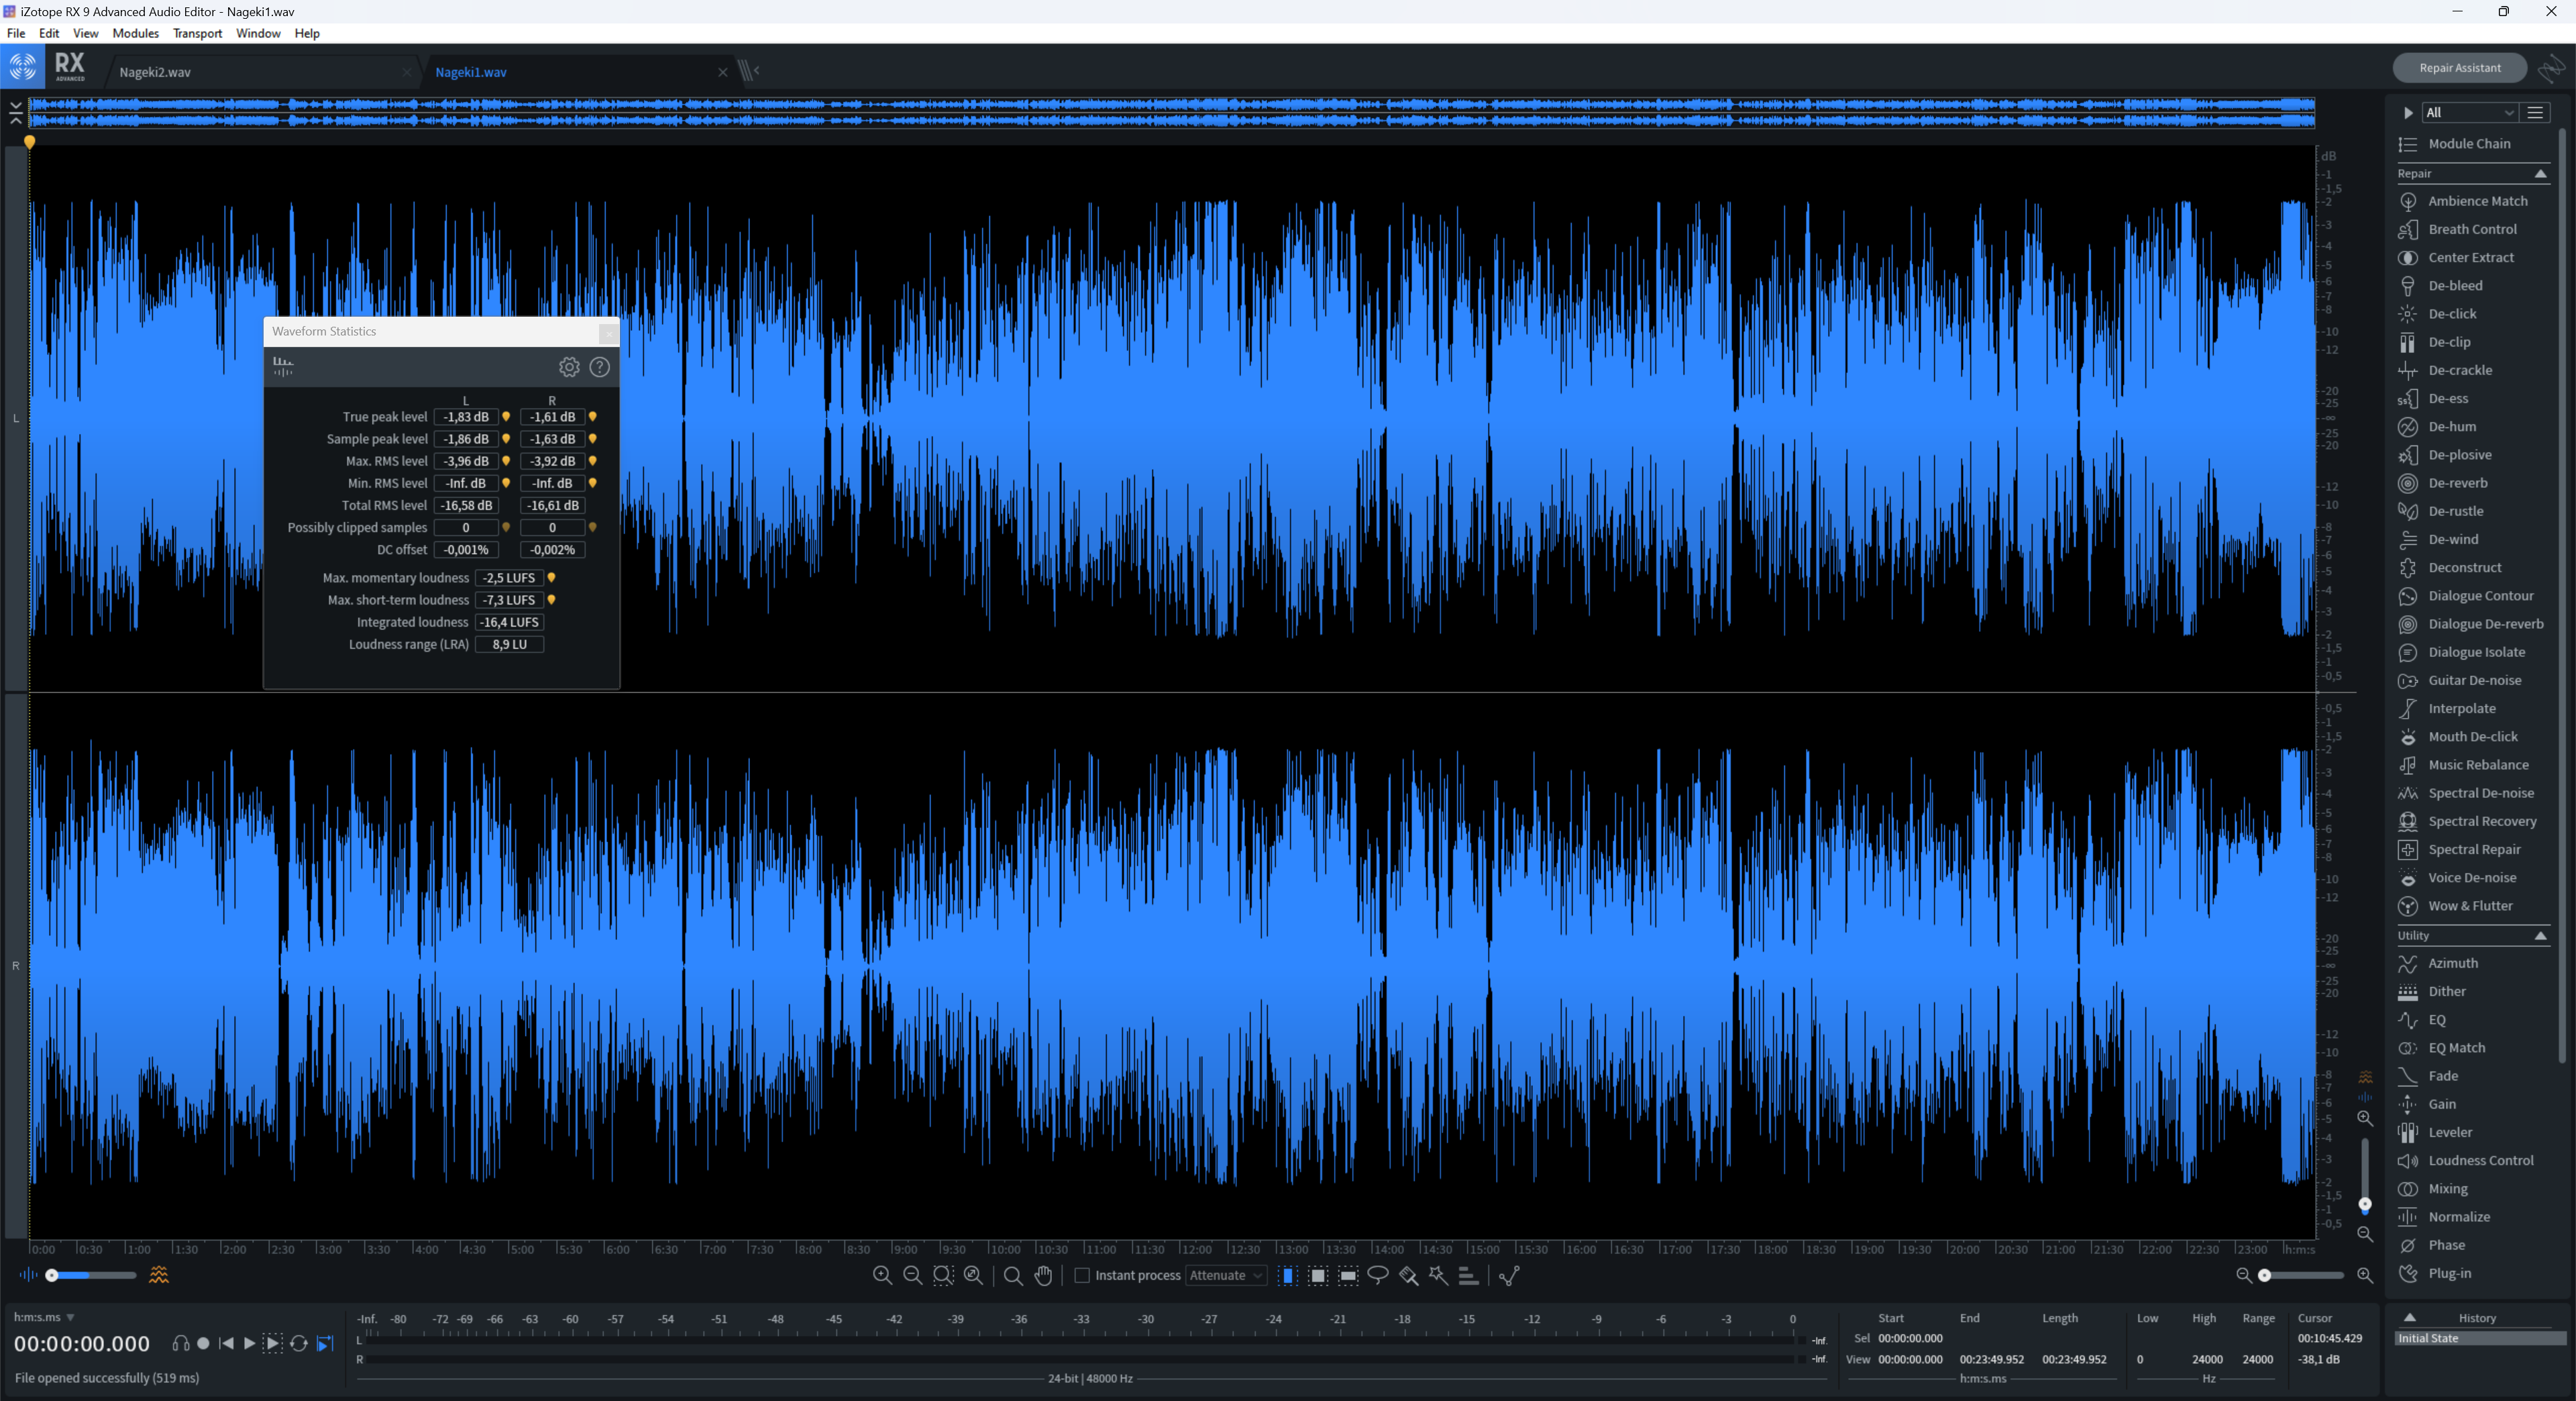The height and width of the screenshot is (1401, 2576).
Task: Enable the Instant process checkbox
Action: pos(1081,1275)
